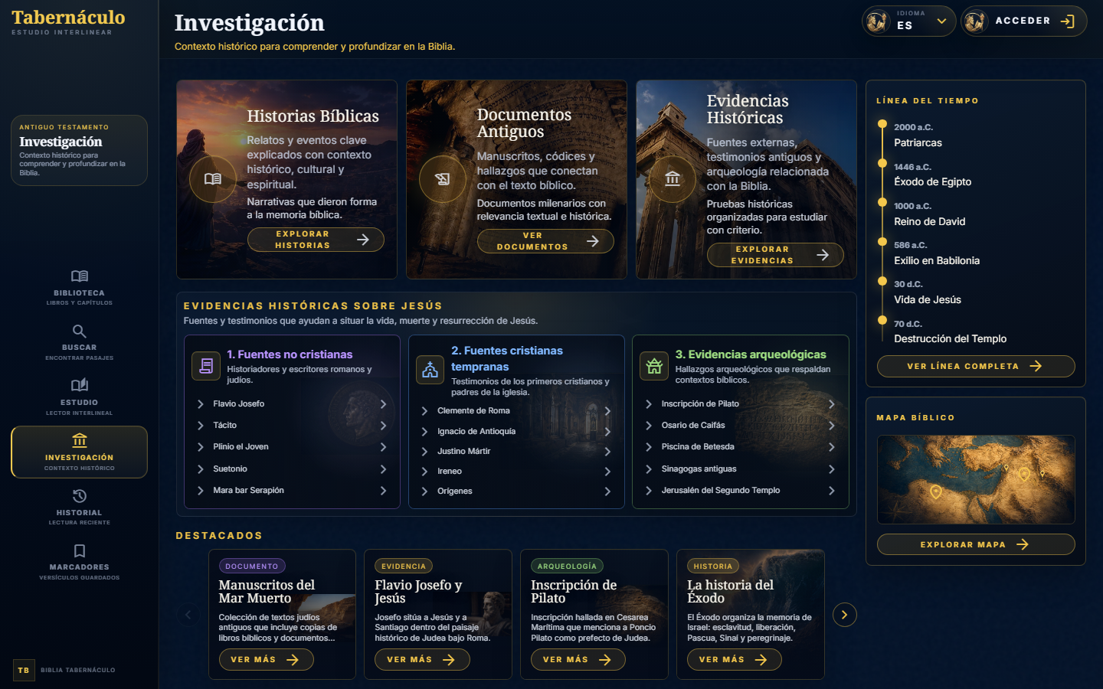Select the 586 a.C. Exilio en Babilonia marker
The height and width of the screenshot is (689, 1103).
882,242
